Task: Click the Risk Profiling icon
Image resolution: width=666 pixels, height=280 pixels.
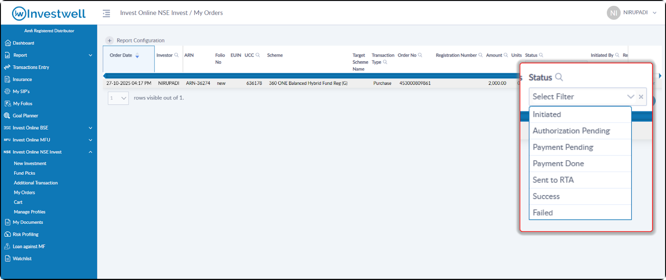Action: [x=7, y=234]
